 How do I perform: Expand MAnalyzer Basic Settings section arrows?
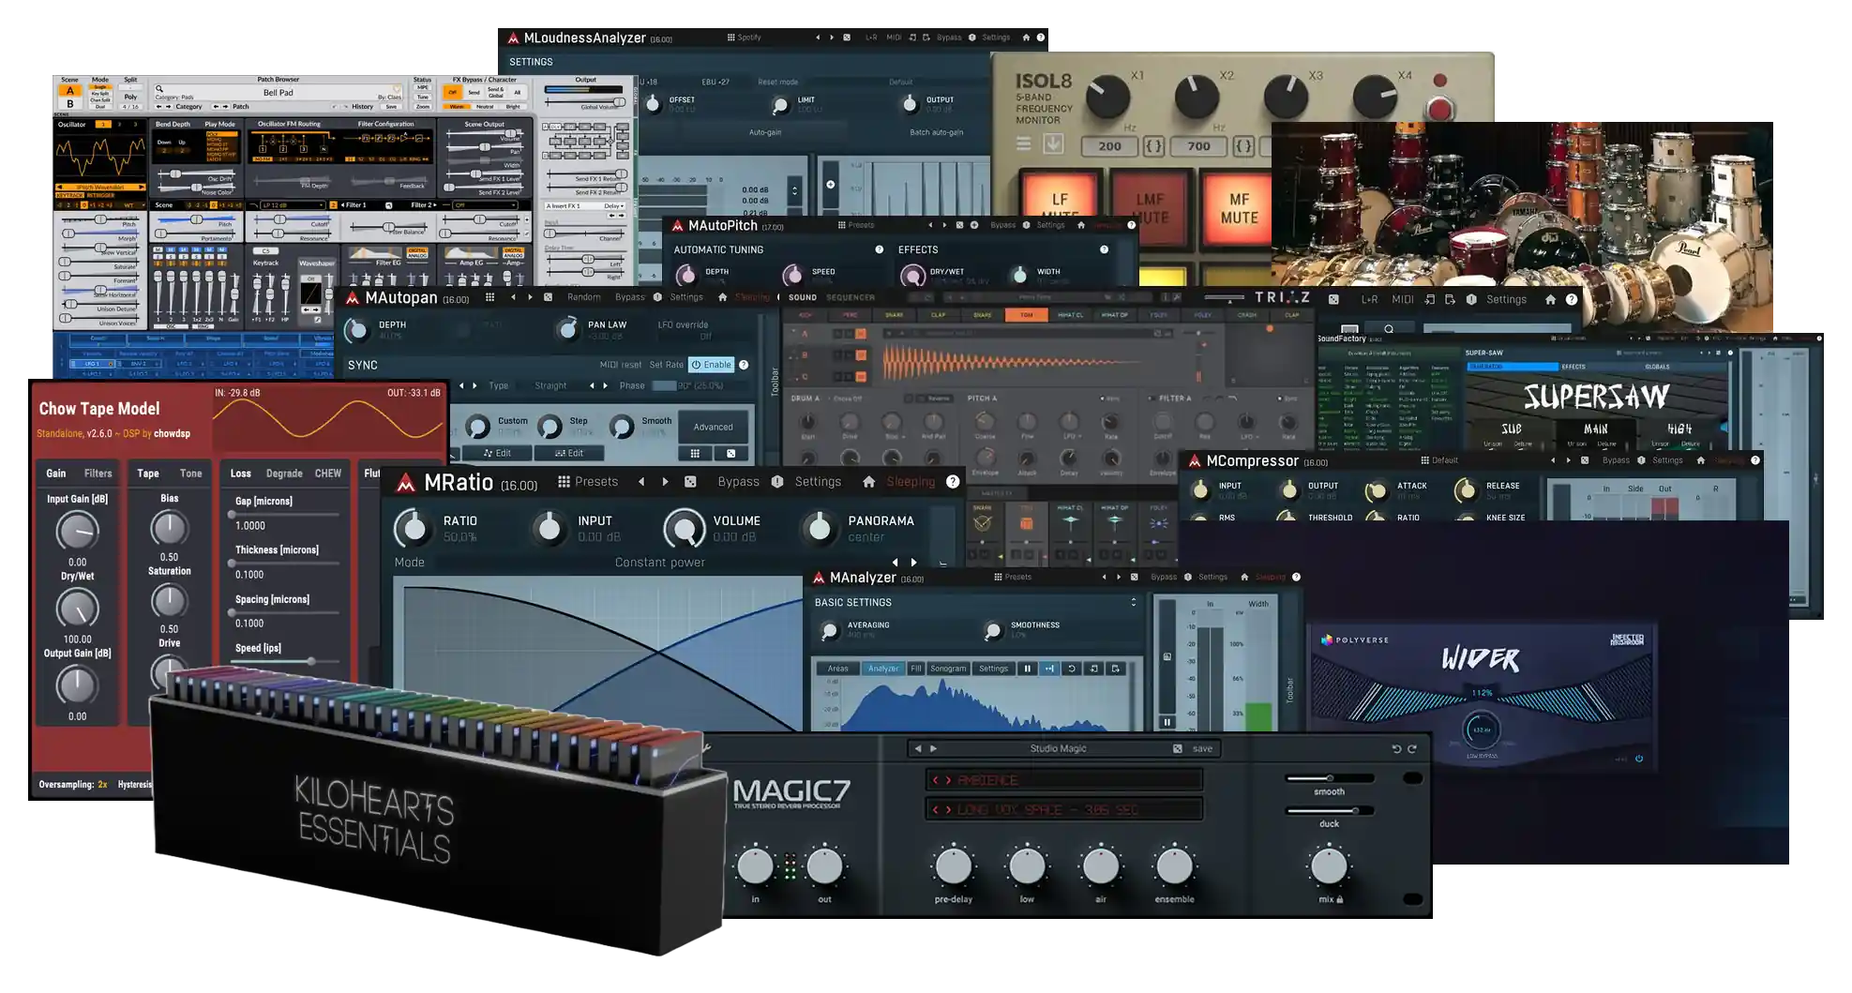coord(1134,602)
